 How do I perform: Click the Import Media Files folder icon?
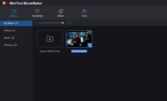[x=50, y=39]
